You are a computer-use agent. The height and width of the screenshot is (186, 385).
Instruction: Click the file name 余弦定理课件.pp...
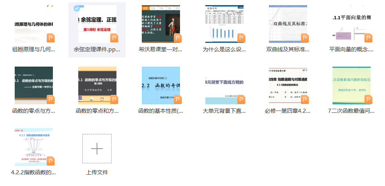point(97,49)
